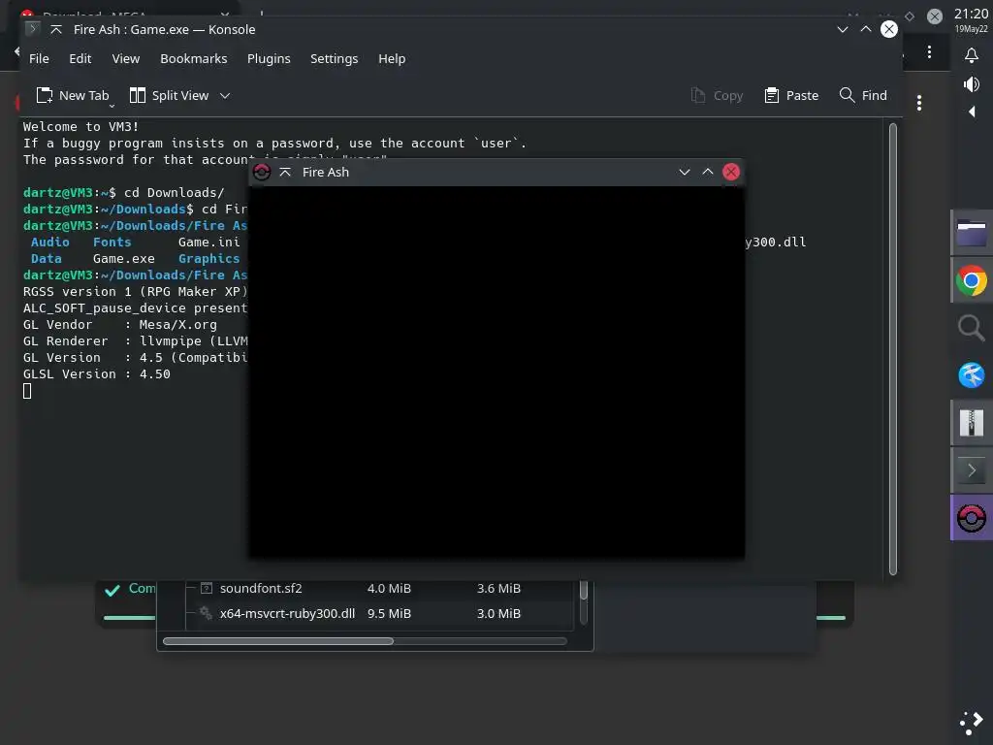Click the arrows icon at the side panel bottom

972,723
